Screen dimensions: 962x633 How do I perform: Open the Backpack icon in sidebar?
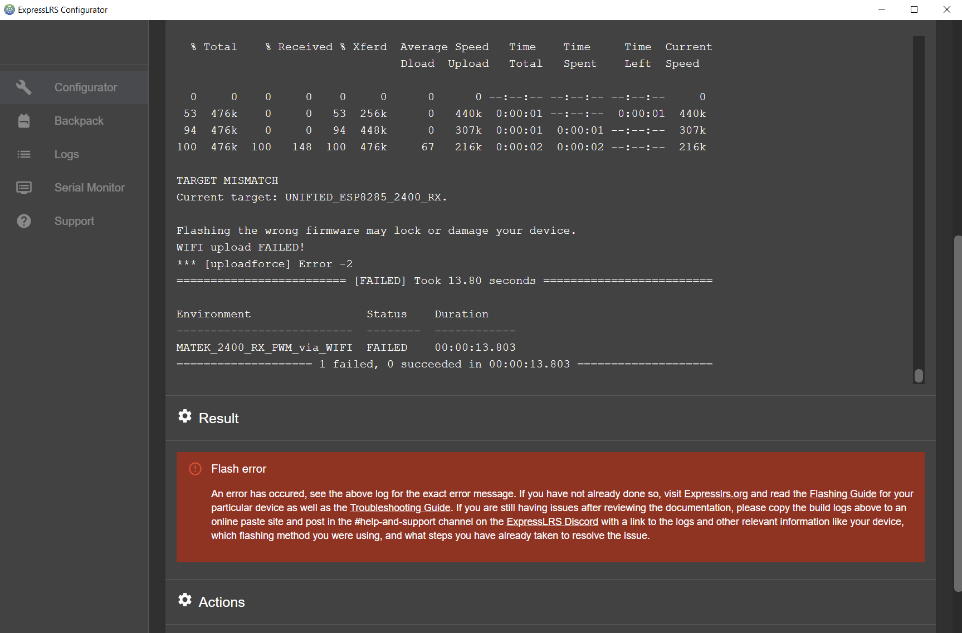pyautogui.click(x=24, y=120)
